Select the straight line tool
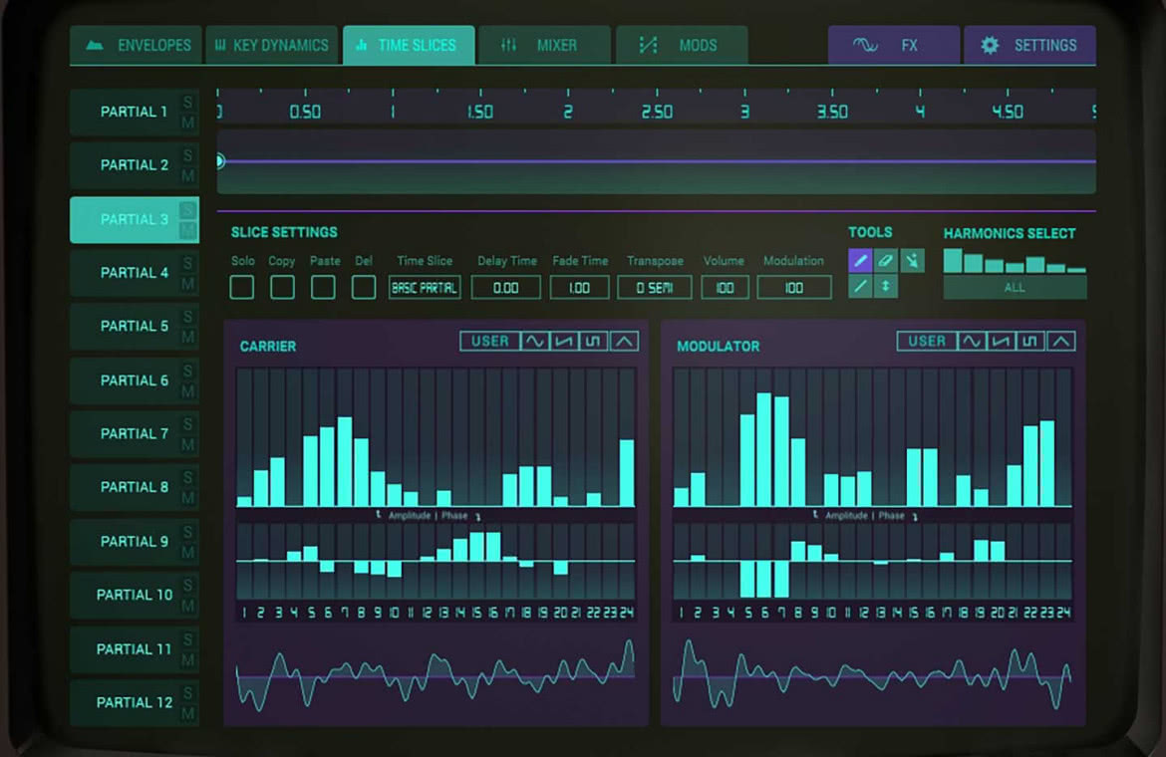The height and width of the screenshot is (757, 1166). [860, 286]
